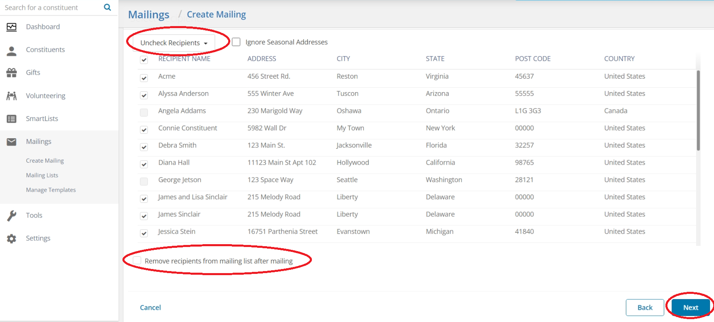Click the COUNTRY column header

pos(619,59)
